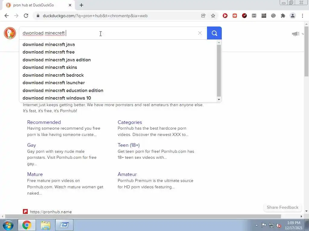Screen dimensions: 309x231
Task: Open the Chrome three-dot menu
Action: [x=302, y=16]
